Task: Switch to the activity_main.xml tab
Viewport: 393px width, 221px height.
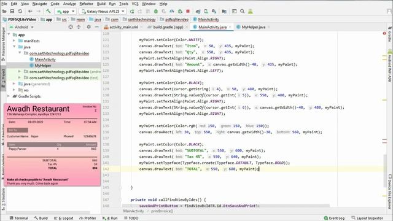Action: click(x=123, y=27)
